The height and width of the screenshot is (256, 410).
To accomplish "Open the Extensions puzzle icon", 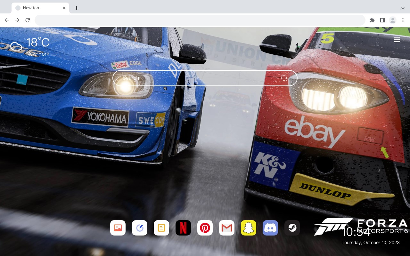I will pos(372,20).
